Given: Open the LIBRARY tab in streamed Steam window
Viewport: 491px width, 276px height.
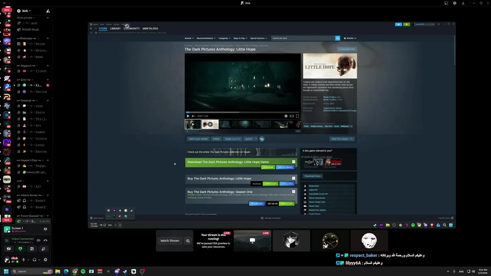Looking at the screenshot, I should [115, 28].
